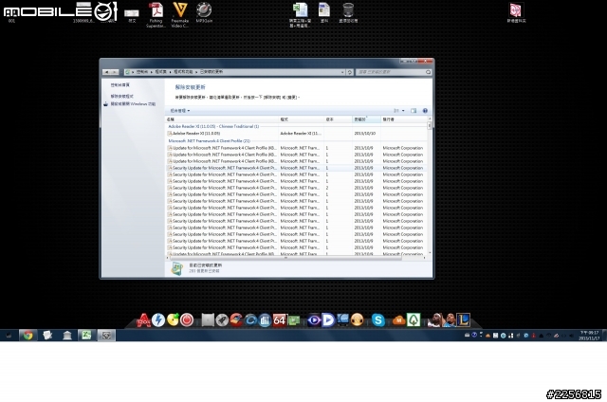607x402 pixels.
Task: Open the green tree dock icon
Action: click(414, 320)
